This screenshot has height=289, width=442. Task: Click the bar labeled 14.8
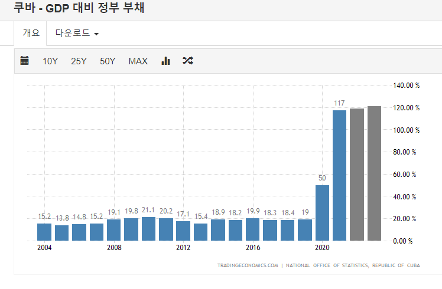(79, 232)
